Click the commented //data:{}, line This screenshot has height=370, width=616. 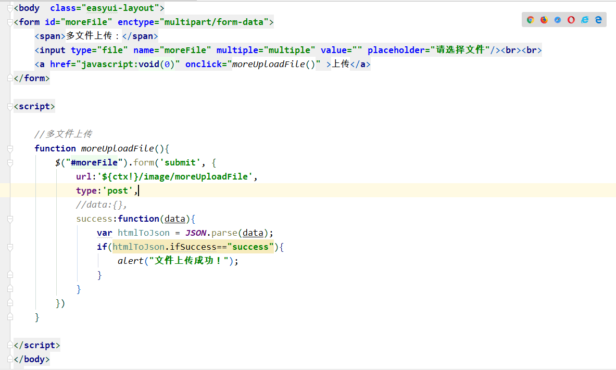102,205
